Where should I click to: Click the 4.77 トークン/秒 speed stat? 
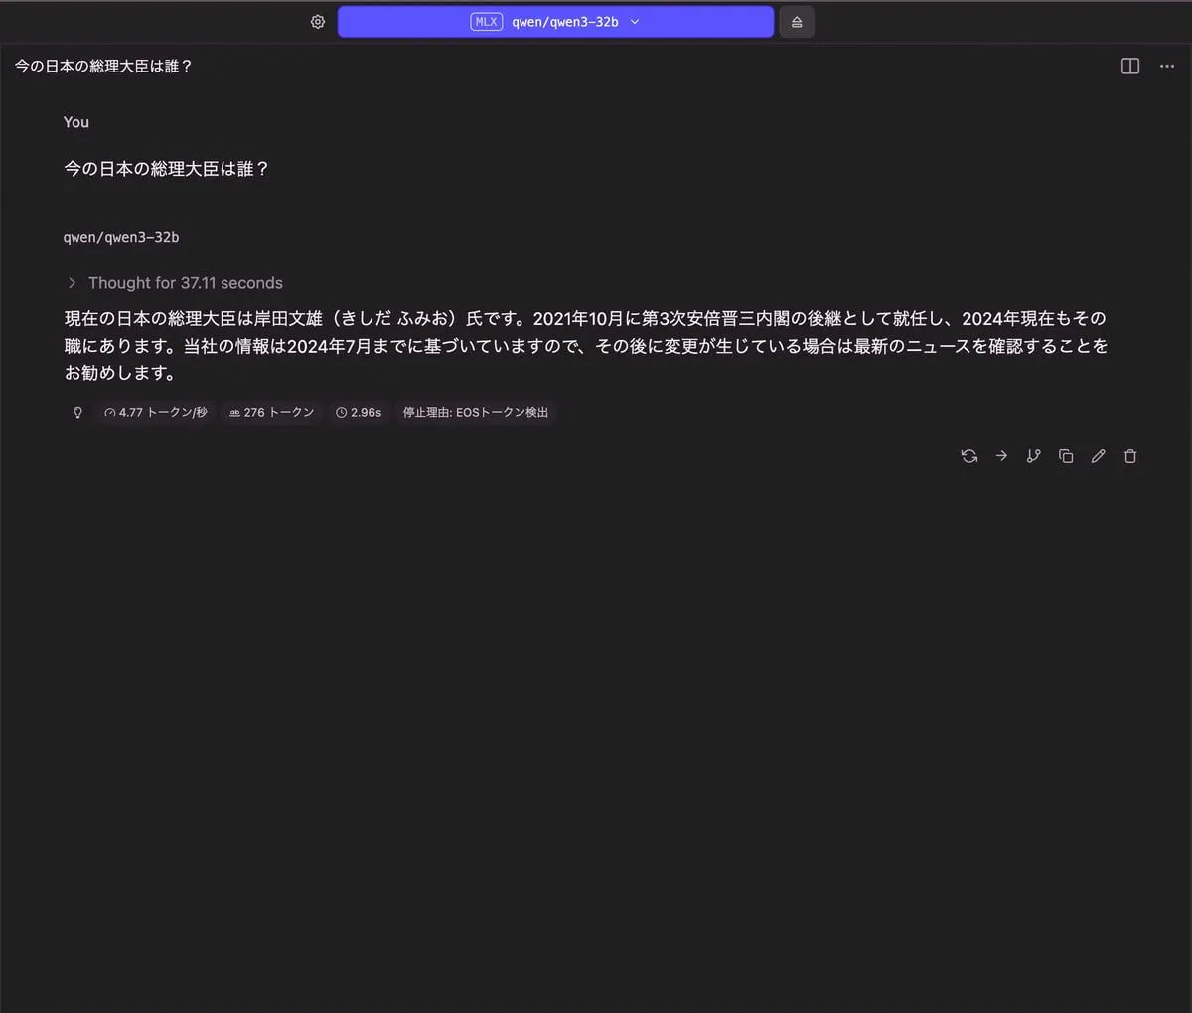[x=156, y=412]
